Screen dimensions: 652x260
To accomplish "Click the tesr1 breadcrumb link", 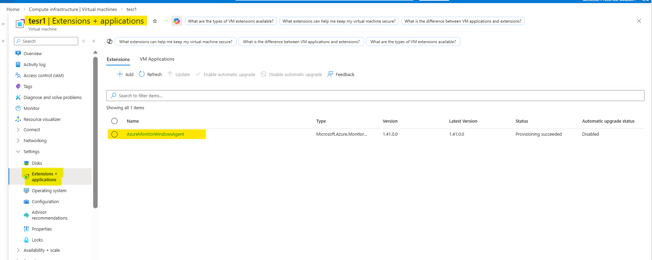I will click(132, 9).
